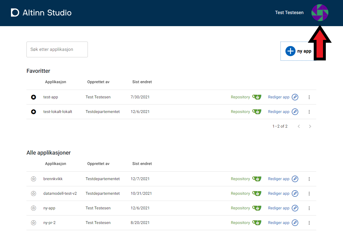Expand more options for ny-pr-2 row
Screen dimensions: 343x231
[309, 223]
